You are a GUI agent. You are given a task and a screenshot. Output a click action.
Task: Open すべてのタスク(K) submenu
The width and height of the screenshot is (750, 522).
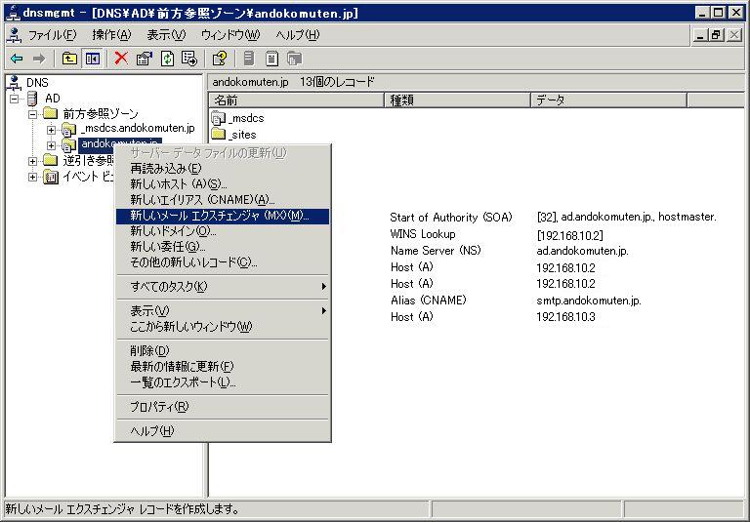click(169, 287)
